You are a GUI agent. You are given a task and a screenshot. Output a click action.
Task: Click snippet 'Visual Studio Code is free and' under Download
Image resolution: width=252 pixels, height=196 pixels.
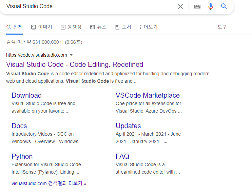tap(43, 103)
